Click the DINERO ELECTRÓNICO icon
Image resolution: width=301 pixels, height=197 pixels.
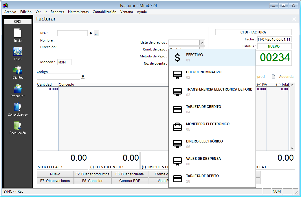coord(177,144)
